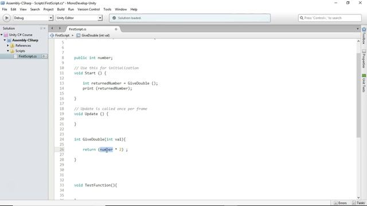Open the Tools menu
The image size is (367, 206).
[x=107, y=9]
